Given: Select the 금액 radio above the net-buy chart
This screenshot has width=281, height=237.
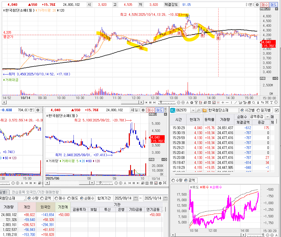Looking at the screenshot, I should coord(186,180).
